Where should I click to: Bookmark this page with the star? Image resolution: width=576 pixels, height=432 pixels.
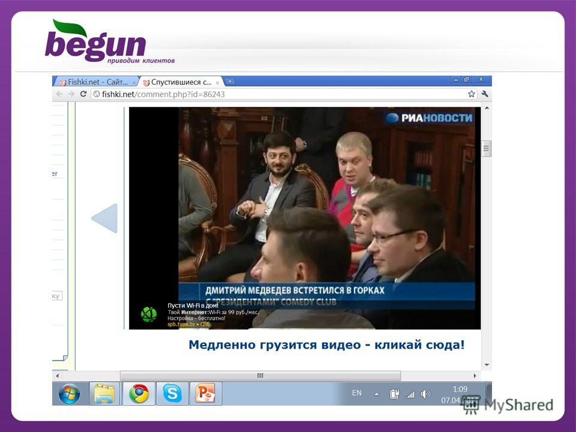pos(472,94)
